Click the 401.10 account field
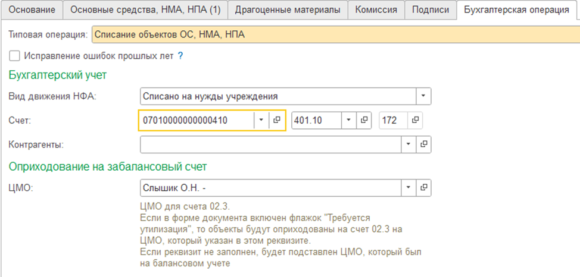Viewport: 580px width, 277px height. coord(317,121)
